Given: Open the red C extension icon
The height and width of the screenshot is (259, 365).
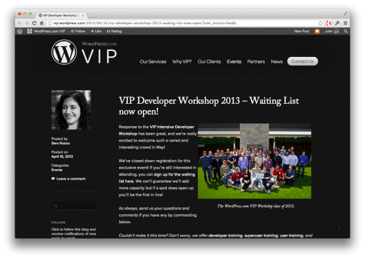Looking at the screenshot, I should (x=329, y=23).
